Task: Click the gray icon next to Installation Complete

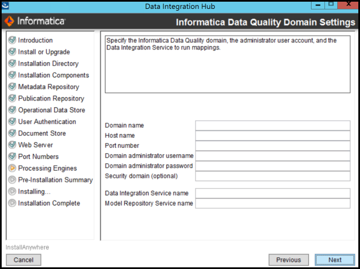Action: 12,203
